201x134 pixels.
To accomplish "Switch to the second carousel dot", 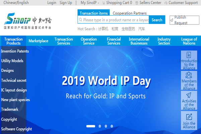I will coord(99,126).
